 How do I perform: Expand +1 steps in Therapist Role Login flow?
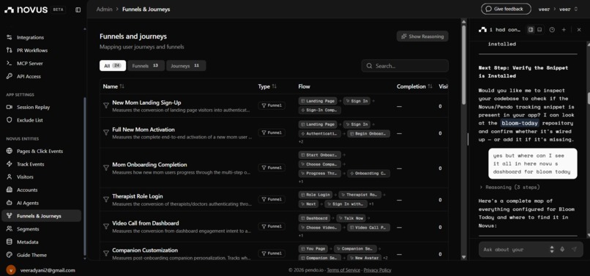pyautogui.click(x=371, y=204)
